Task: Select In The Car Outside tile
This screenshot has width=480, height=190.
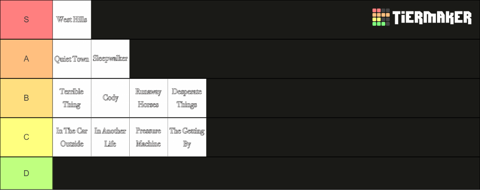Action: tap(72, 137)
